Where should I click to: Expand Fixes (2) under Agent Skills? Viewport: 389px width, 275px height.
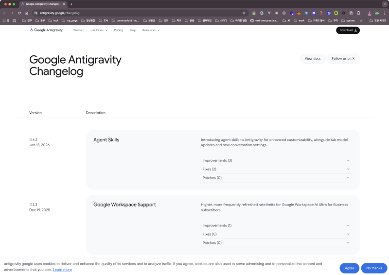coord(276,169)
